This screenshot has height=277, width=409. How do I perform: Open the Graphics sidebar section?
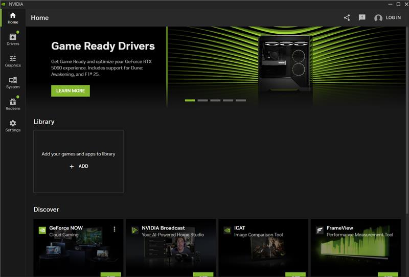click(13, 61)
